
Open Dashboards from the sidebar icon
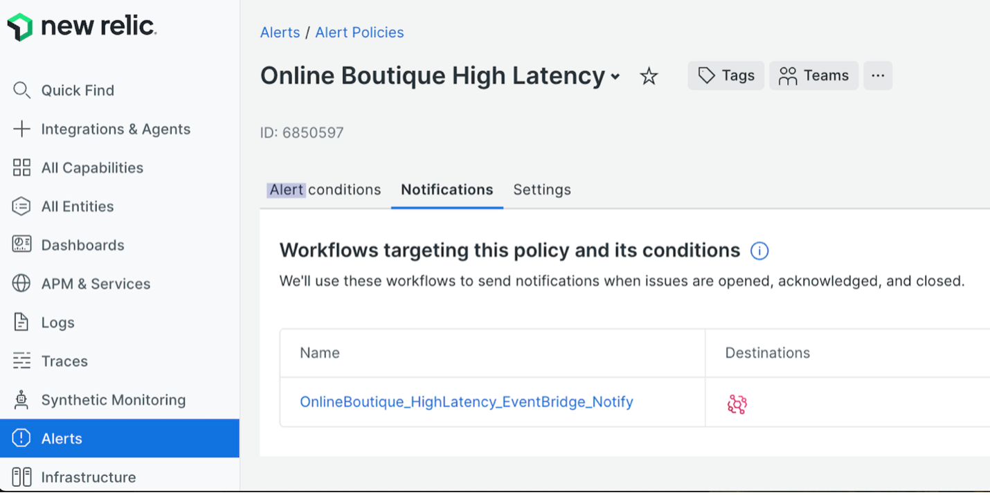click(x=21, y=244)
